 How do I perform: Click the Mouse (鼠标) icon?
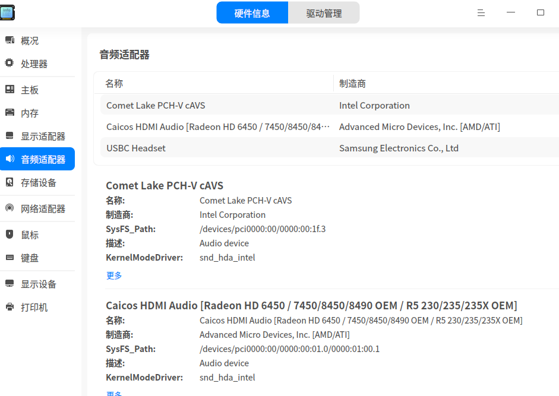pyautogui.click(x=10, y=234)
